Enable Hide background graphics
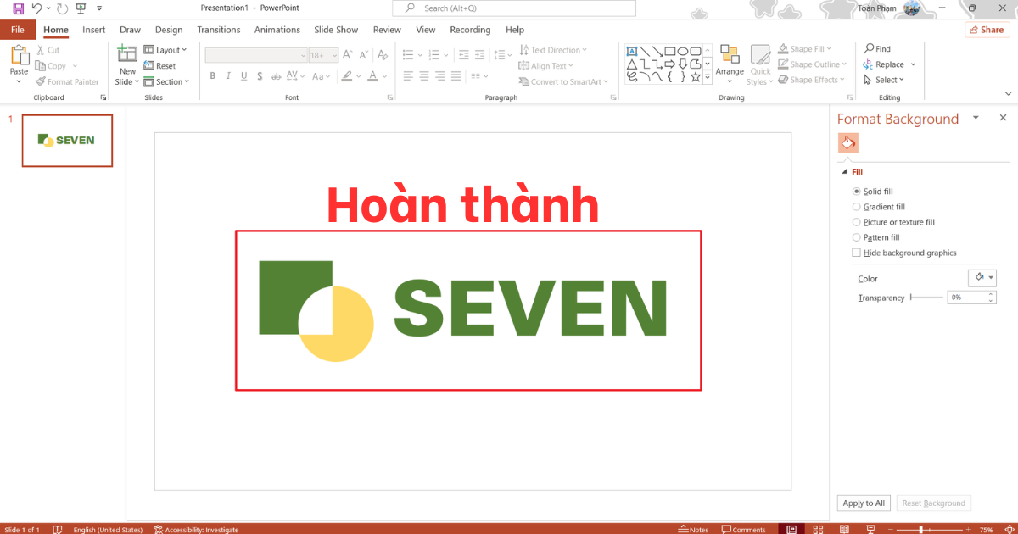Screen dimensions: 1018x534 904,253
